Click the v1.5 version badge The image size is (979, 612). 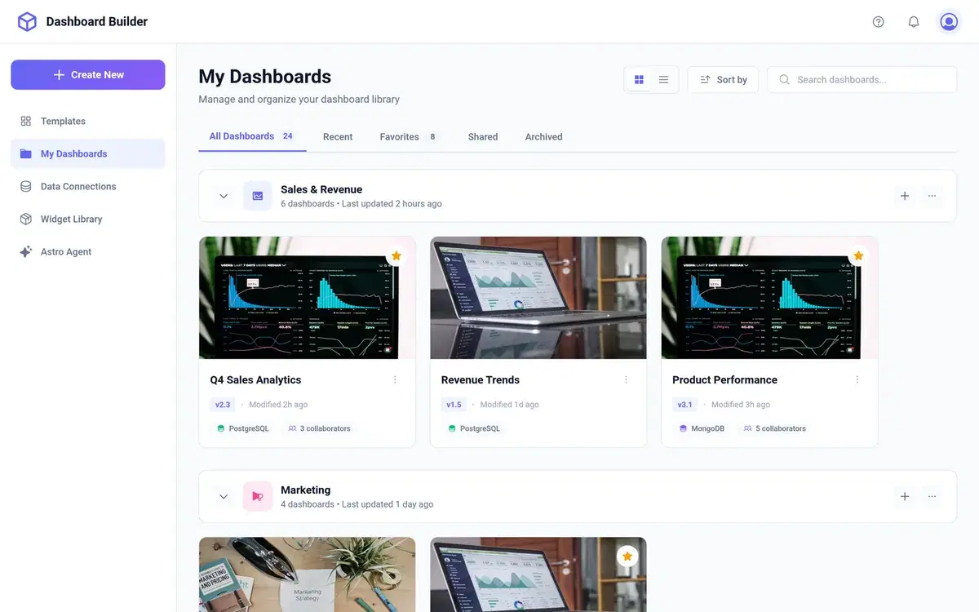[454, 404]
